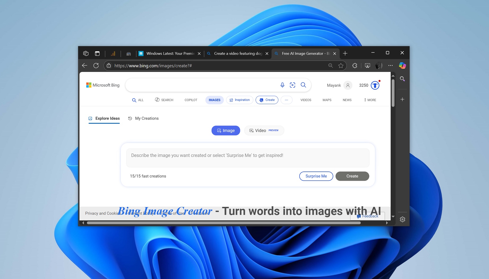Select the SEARCH category
Viewport: 489px width, 279px height.
pos(164,100)
